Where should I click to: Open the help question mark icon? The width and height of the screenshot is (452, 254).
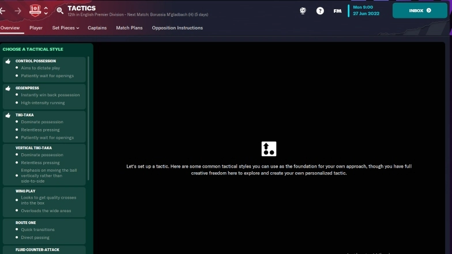click(320, 10)
